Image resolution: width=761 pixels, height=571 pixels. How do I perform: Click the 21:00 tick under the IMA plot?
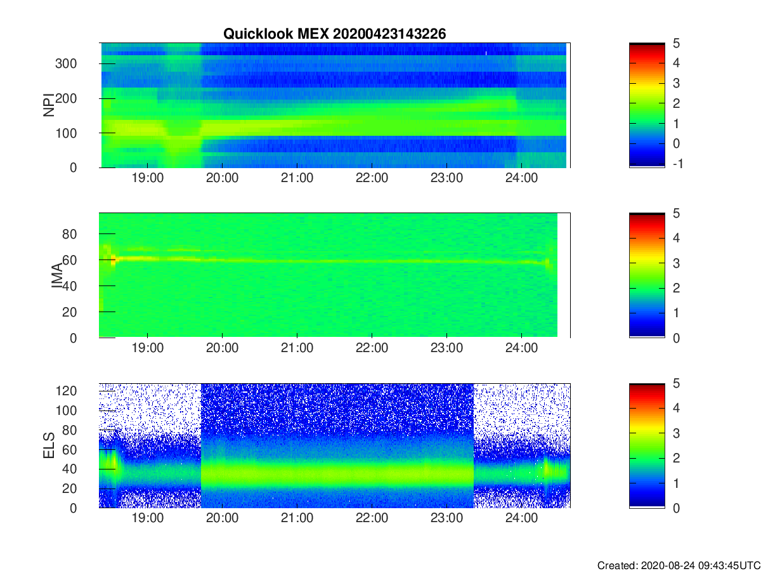point(297,348)
